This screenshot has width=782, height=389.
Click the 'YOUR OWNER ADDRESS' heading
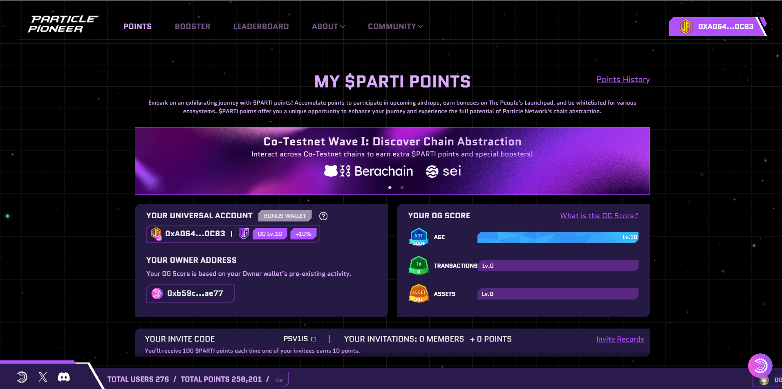click(191, 260)
